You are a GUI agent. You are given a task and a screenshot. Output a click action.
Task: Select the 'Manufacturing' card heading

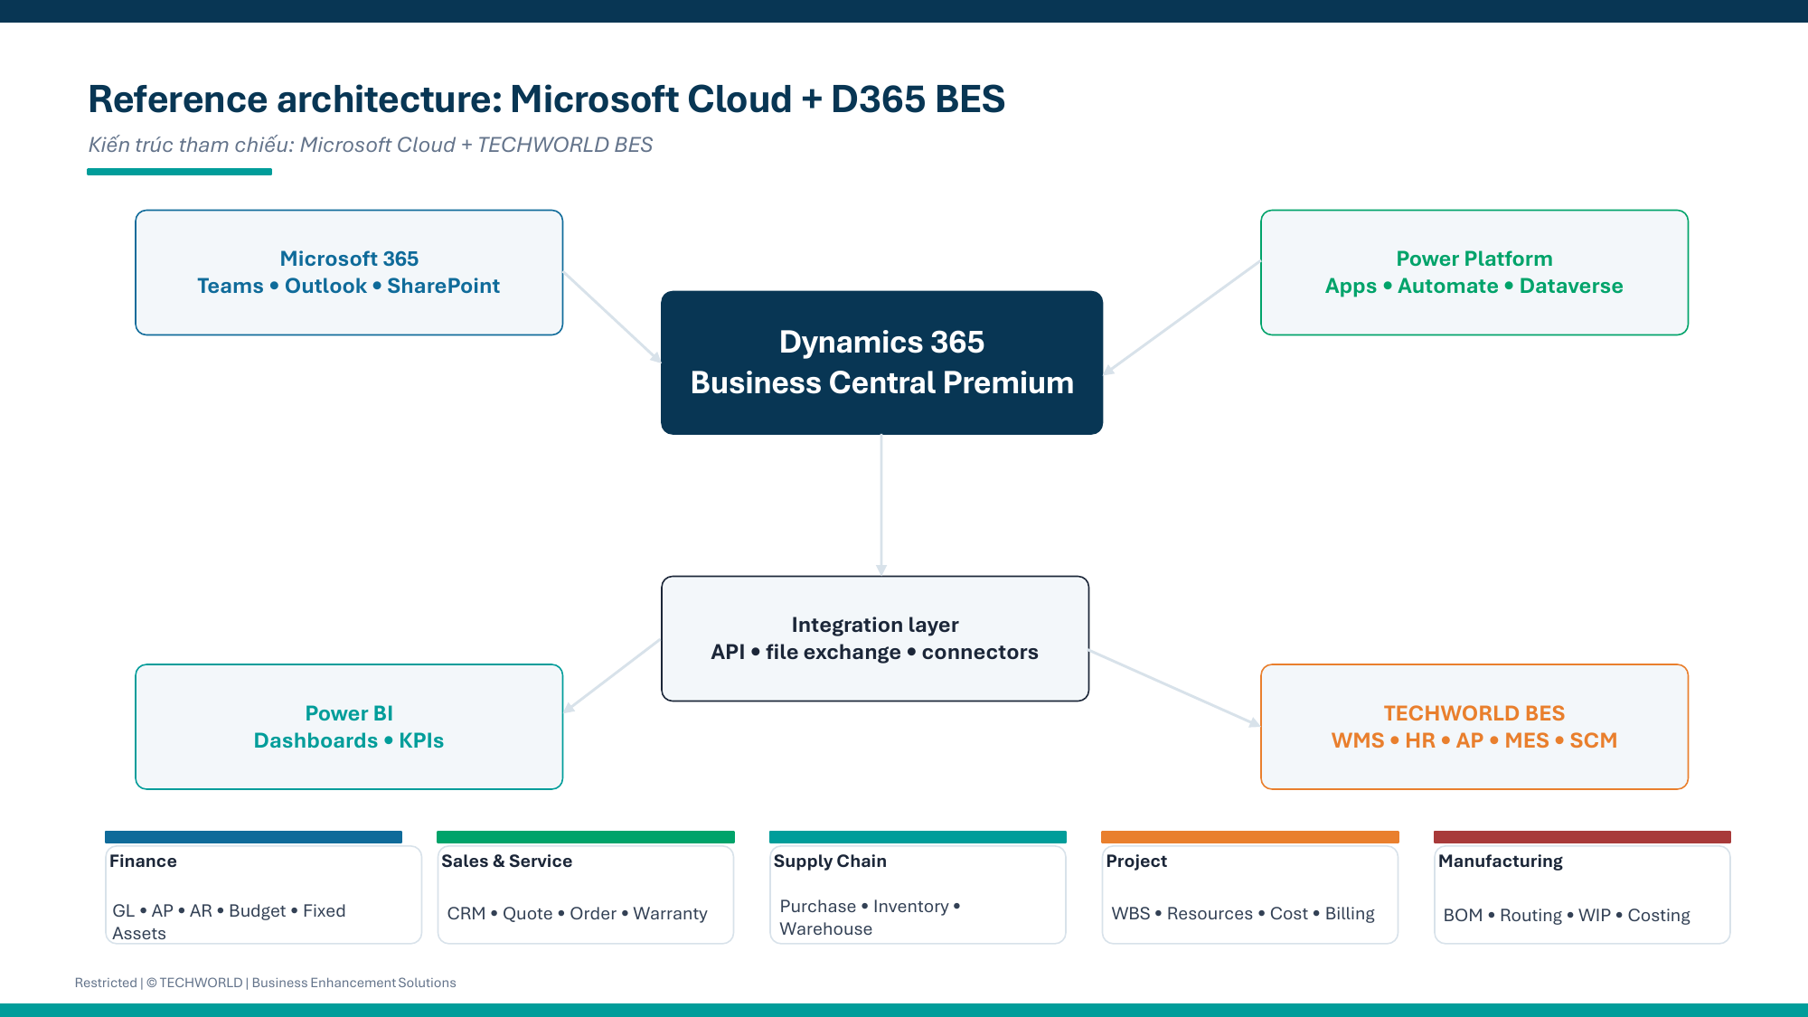coord(1501,861)
